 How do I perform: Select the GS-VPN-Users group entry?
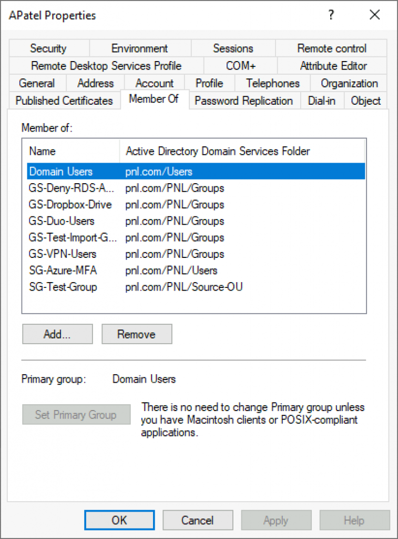coord(63,254)
